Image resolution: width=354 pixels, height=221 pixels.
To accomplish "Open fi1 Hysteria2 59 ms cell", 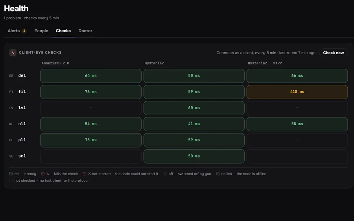I will click(x=194, y=92).
